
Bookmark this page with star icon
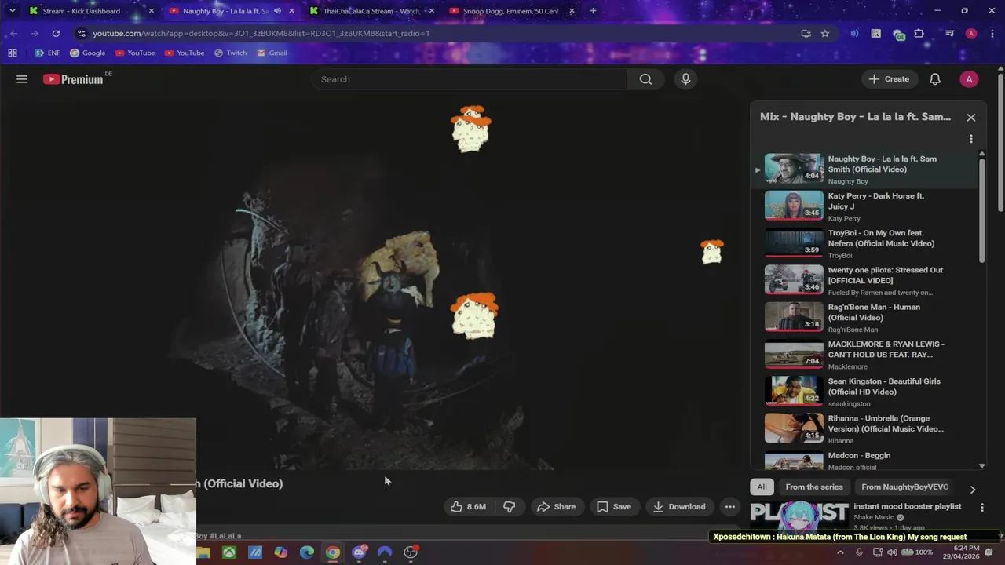coord(825,34)
